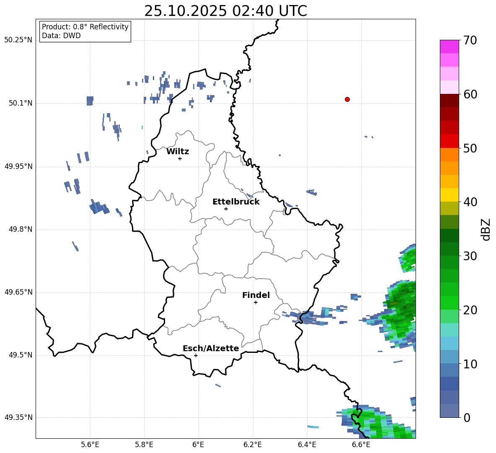Click the green radar echo at the bottom-right corner

coord(377,422)
